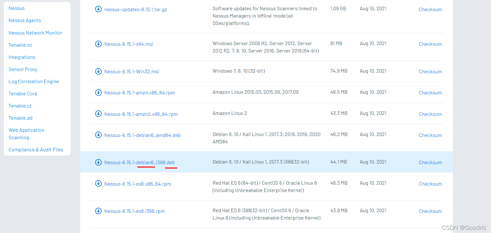Open nessus-updates-8.15.1.tar.gz file link
The height and width of the screenshot is (233, 491).
(135, 10)
